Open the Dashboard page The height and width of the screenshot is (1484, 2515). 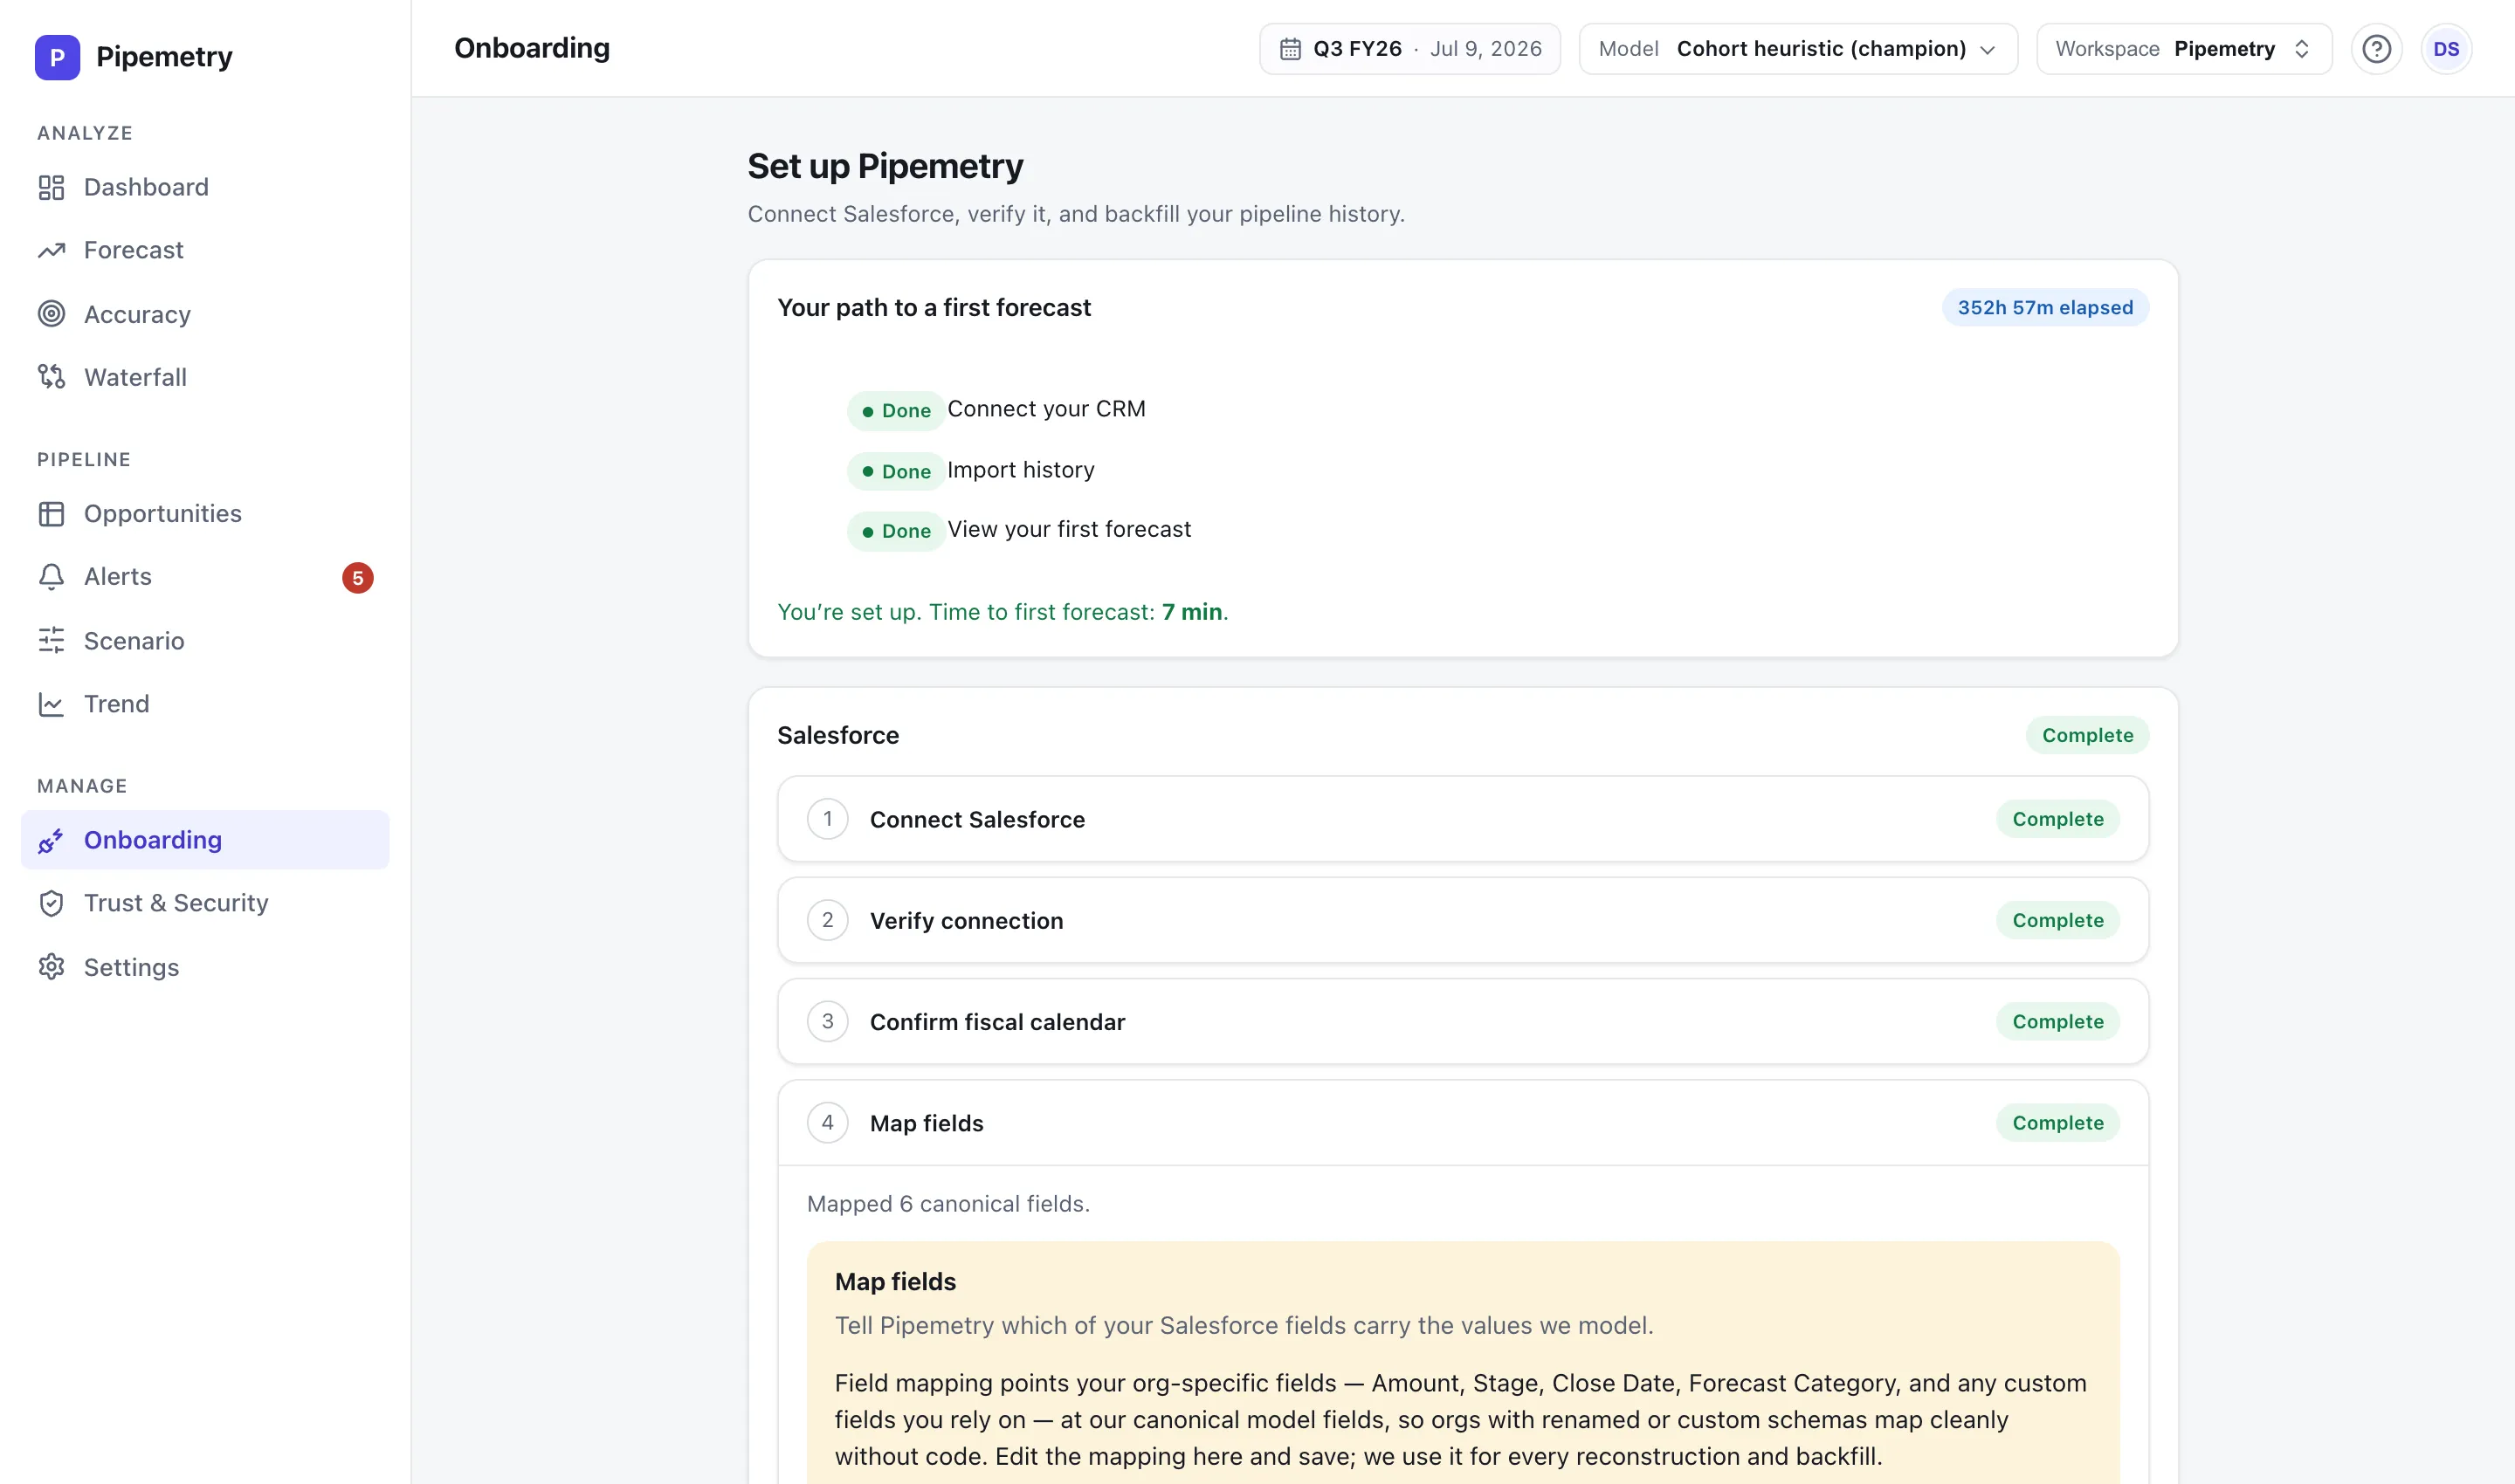click(x=204, y=187)
